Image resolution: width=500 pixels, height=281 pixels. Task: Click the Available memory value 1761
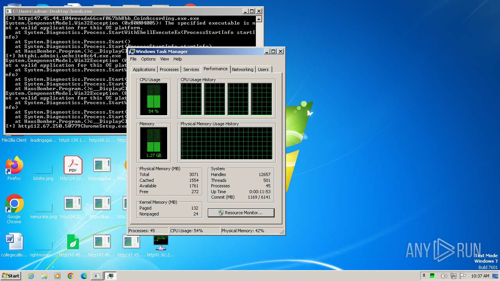[x=194, y=186]
